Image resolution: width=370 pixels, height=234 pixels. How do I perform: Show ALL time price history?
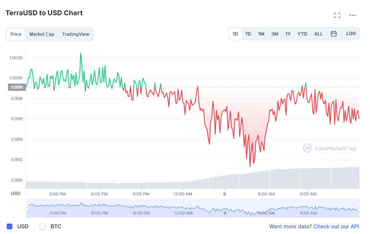point(318,34)
